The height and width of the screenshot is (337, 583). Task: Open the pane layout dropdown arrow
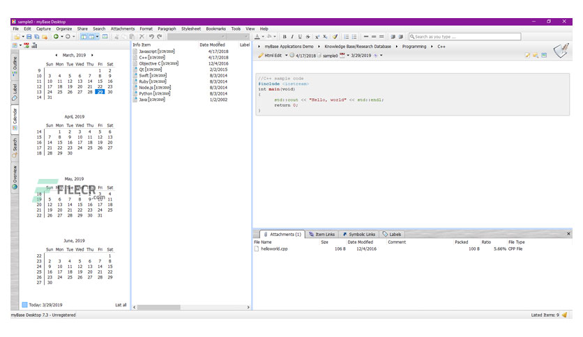pyautogui.click(x=97, y=37)
